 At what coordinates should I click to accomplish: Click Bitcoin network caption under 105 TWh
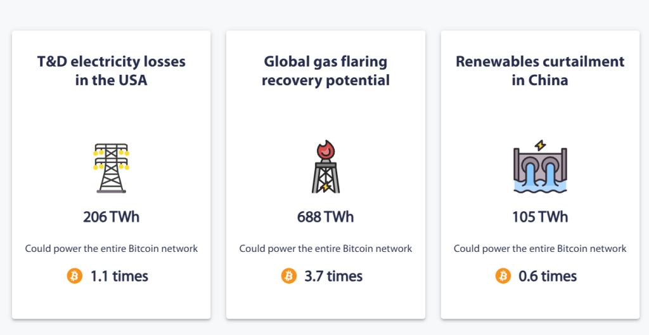(540, 249)
